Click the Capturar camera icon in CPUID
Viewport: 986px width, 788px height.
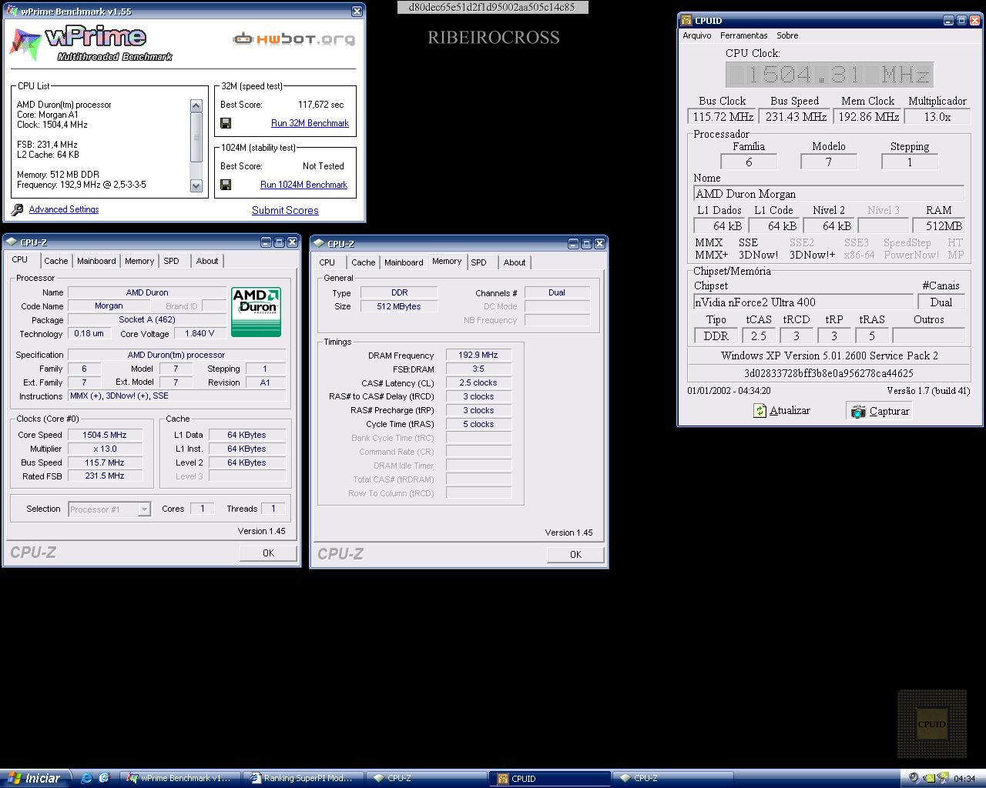coord(858,412)
